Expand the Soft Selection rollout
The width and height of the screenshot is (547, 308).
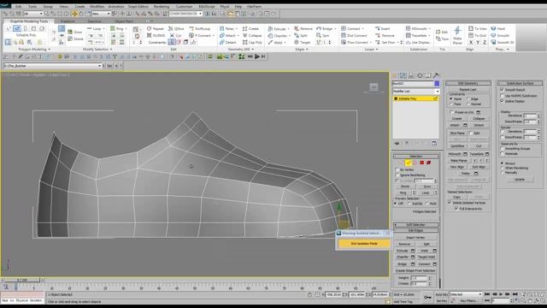416,224
